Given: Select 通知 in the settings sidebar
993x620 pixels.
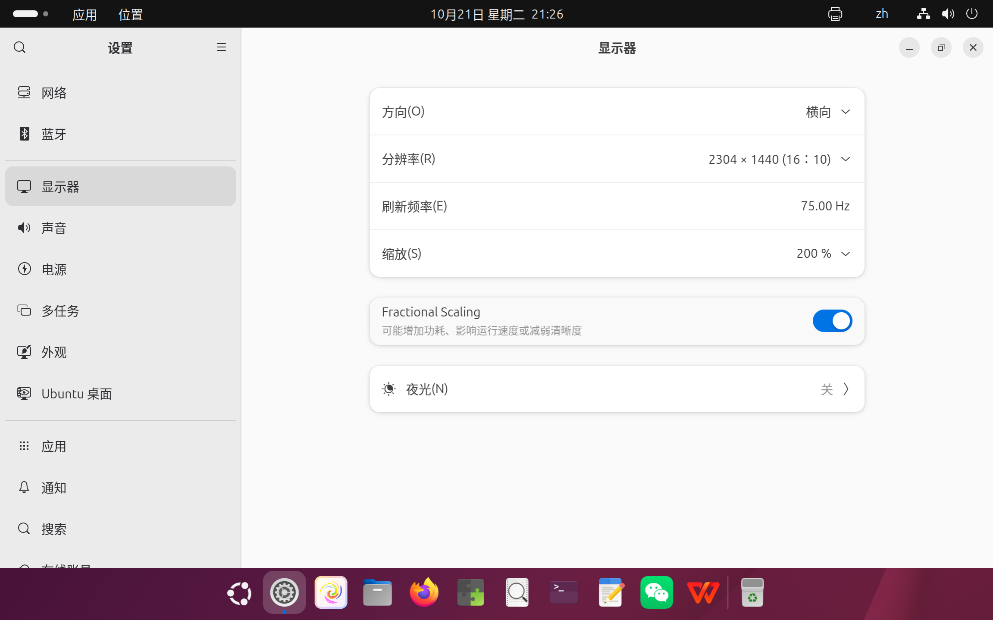Looking at the screenshot, I should tap(121, 487).
